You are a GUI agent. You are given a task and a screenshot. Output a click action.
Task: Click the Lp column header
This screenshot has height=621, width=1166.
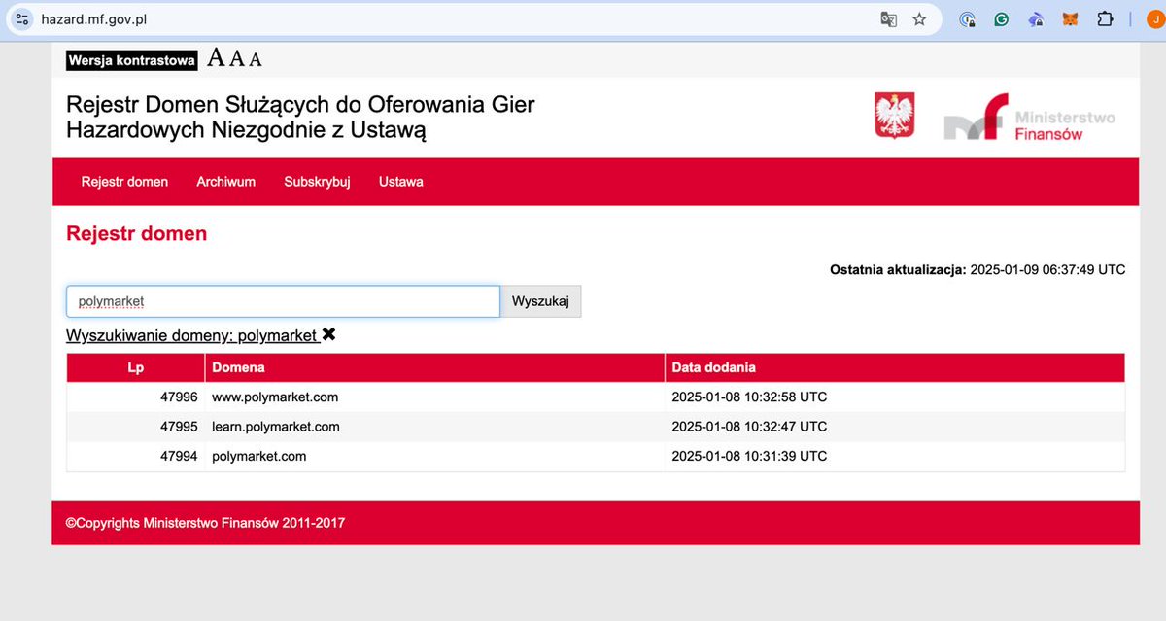click(x=135, y=367)
